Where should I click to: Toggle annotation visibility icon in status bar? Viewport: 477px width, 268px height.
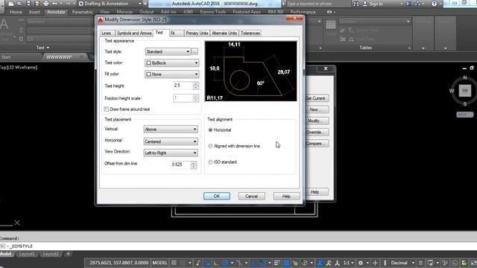tap(320, 263)
